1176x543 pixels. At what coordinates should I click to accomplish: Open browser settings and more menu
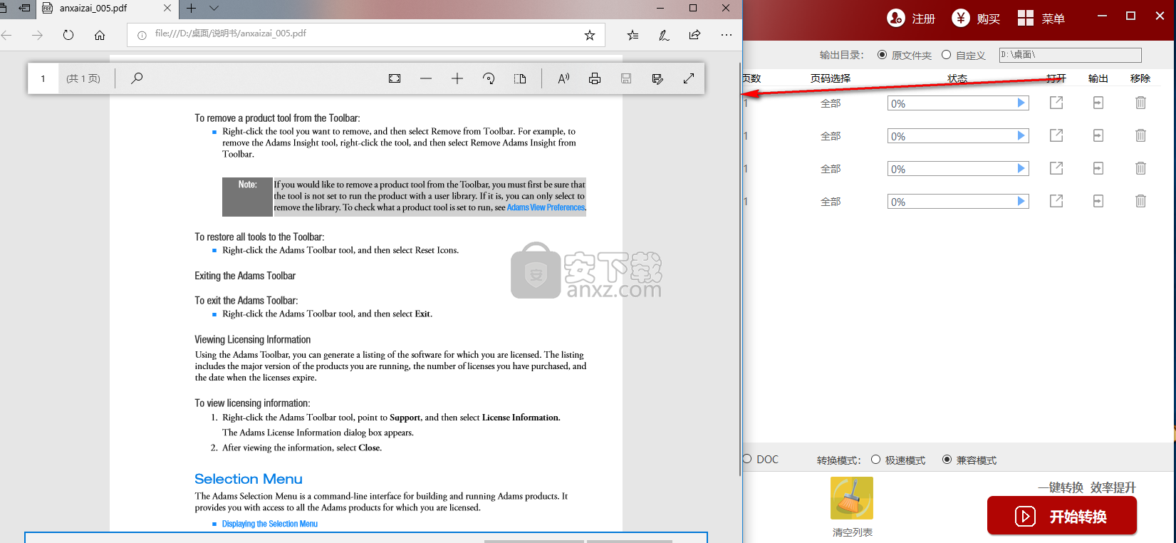pos(726,35)
